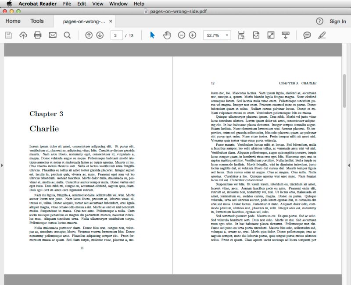Open the Help question mark
Screen dimensions: 351x285
click(320, 21)
